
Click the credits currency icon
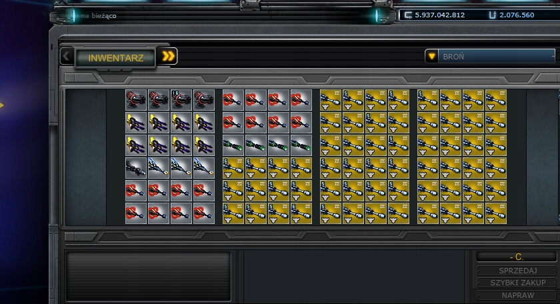408,15
